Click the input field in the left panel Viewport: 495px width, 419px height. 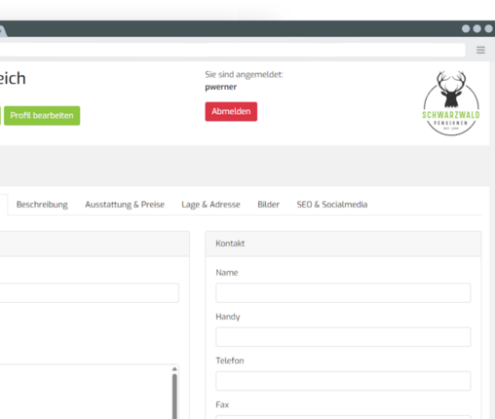click(x=89, y=293)
